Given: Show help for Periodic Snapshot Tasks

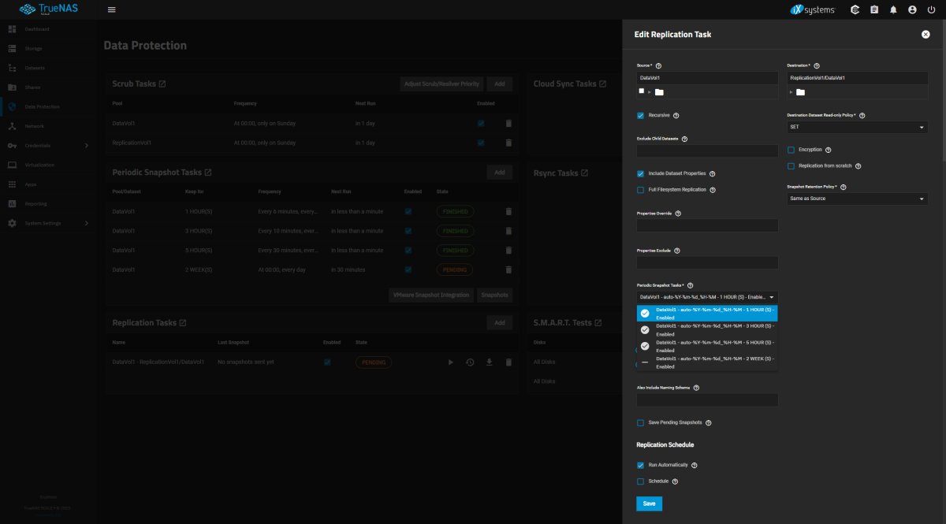Looking at the screenshot, I should click(x=690, y=285).
